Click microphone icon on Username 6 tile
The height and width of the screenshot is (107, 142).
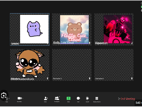pos(132,78)
